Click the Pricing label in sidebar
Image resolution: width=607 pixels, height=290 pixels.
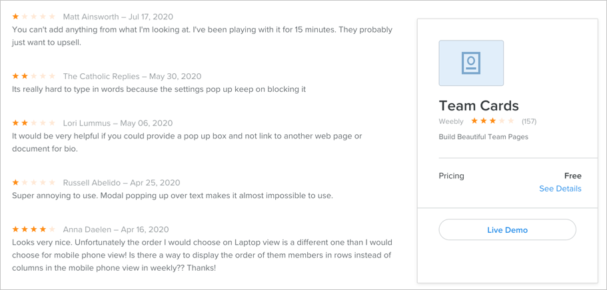(x=451, y=176)
